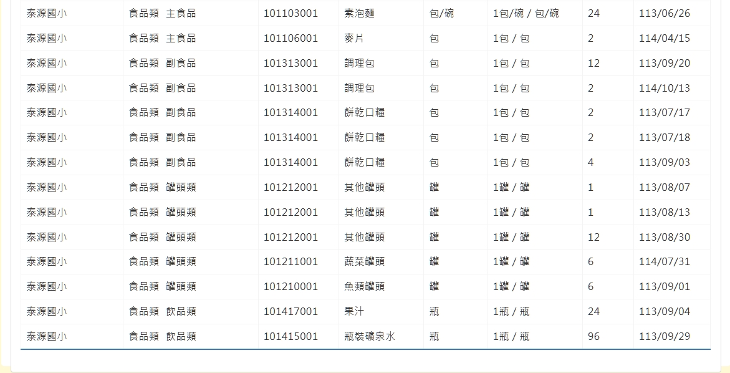Select expiry date 113/09/01
Screen dimensions: 730x373
pyautogui.click(x=665, y=286)
